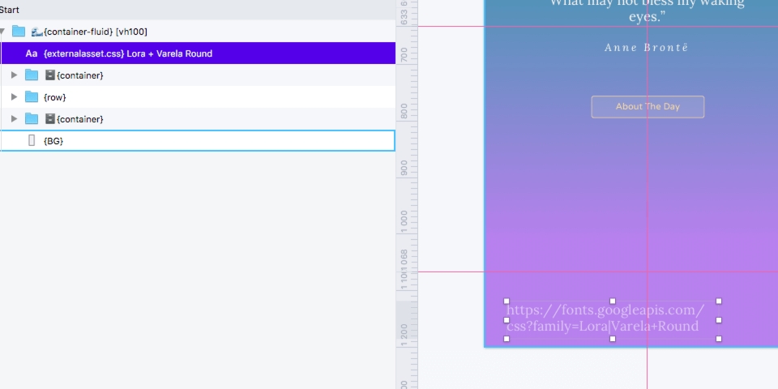Click folder icon of the last {container} layer

(x=32, y=119)
